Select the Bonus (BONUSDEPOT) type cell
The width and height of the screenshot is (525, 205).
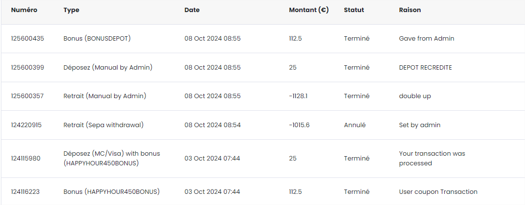97,39
